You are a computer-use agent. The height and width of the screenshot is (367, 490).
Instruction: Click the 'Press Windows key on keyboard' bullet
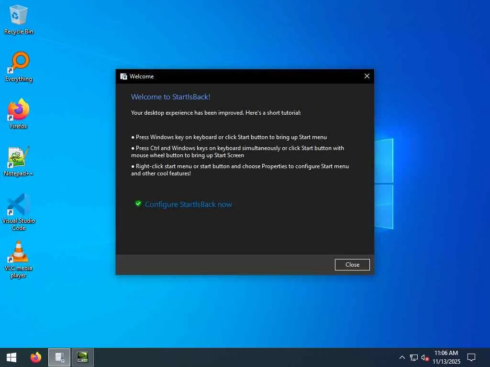(229, 137)
